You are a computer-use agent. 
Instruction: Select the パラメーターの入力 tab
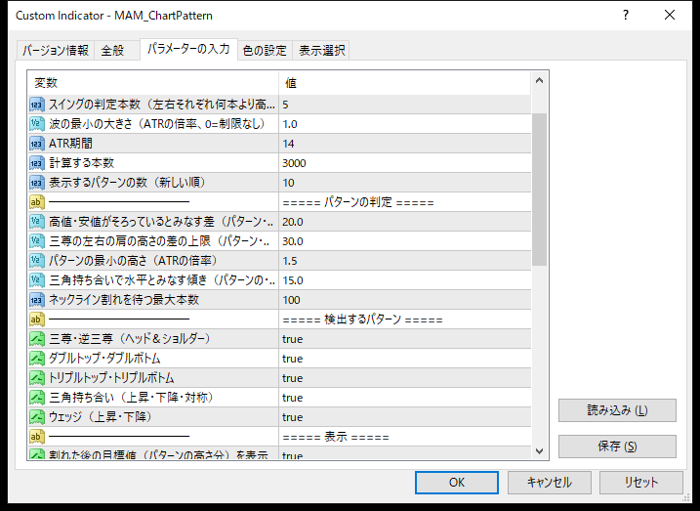[x=188, y=49]
